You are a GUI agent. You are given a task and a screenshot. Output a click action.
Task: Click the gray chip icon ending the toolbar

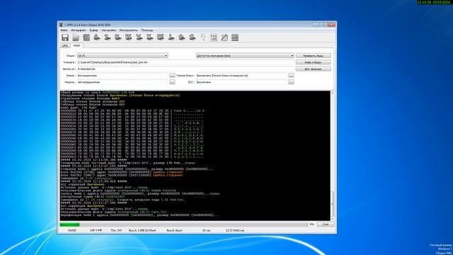point(235,38)
